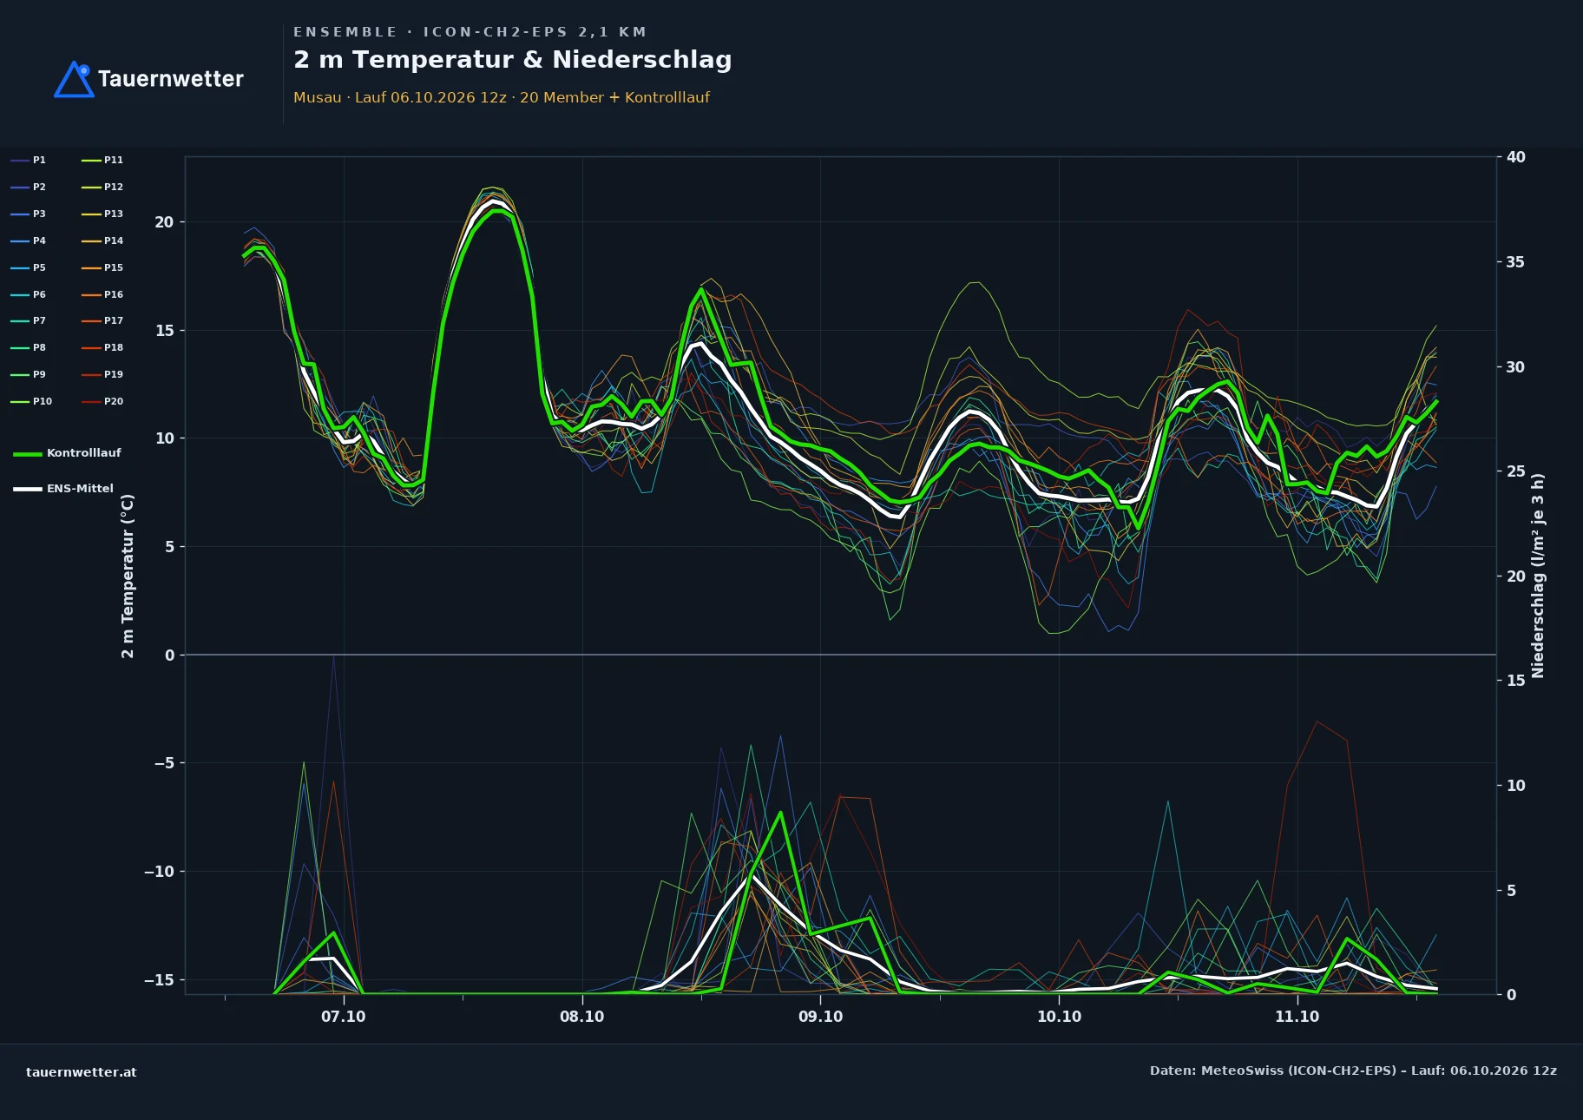
Task: Select the P16 legend item
Action: 102,294
